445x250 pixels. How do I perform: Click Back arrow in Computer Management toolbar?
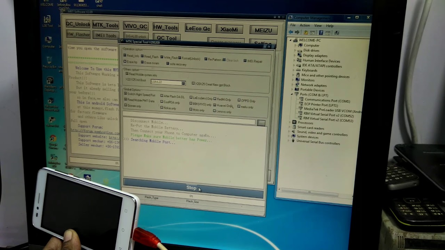point(291,33)
